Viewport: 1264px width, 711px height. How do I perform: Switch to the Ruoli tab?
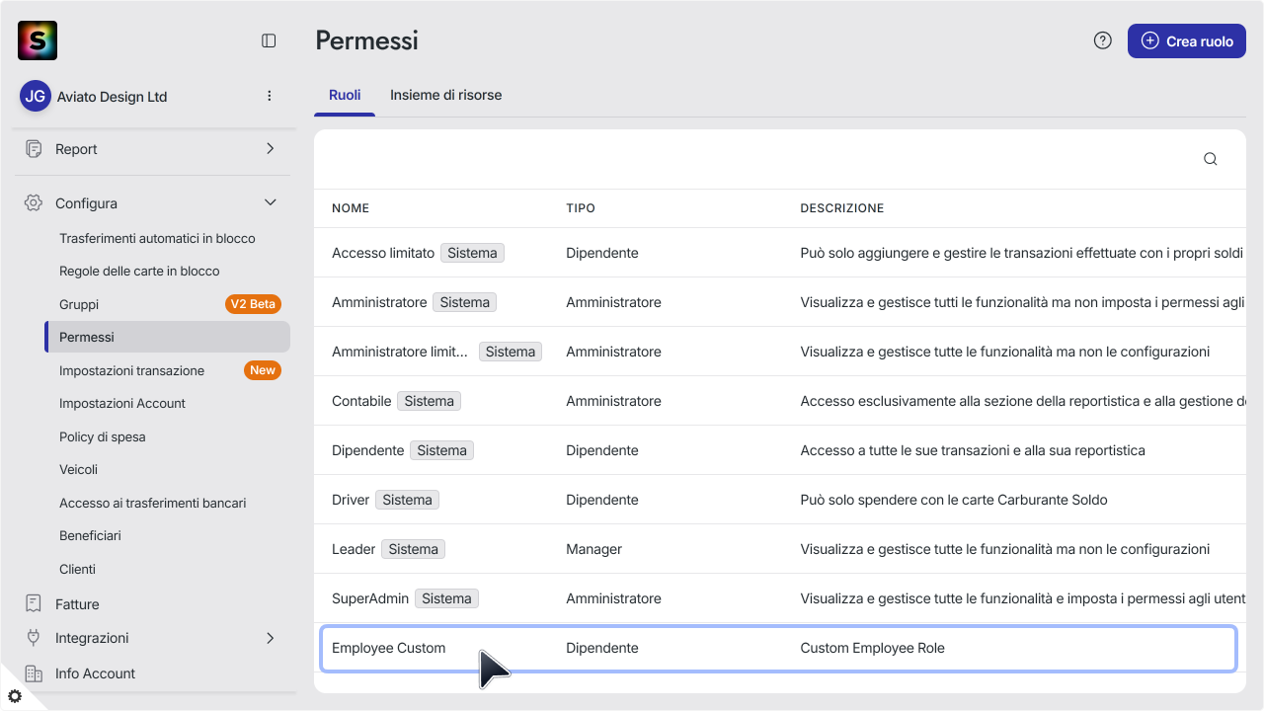point(345,96)
